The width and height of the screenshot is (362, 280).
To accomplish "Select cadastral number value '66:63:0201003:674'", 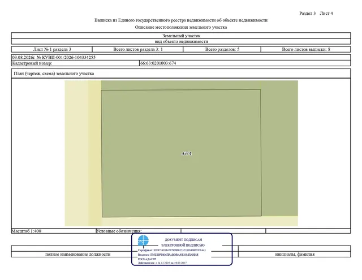I will pos(158,63).
